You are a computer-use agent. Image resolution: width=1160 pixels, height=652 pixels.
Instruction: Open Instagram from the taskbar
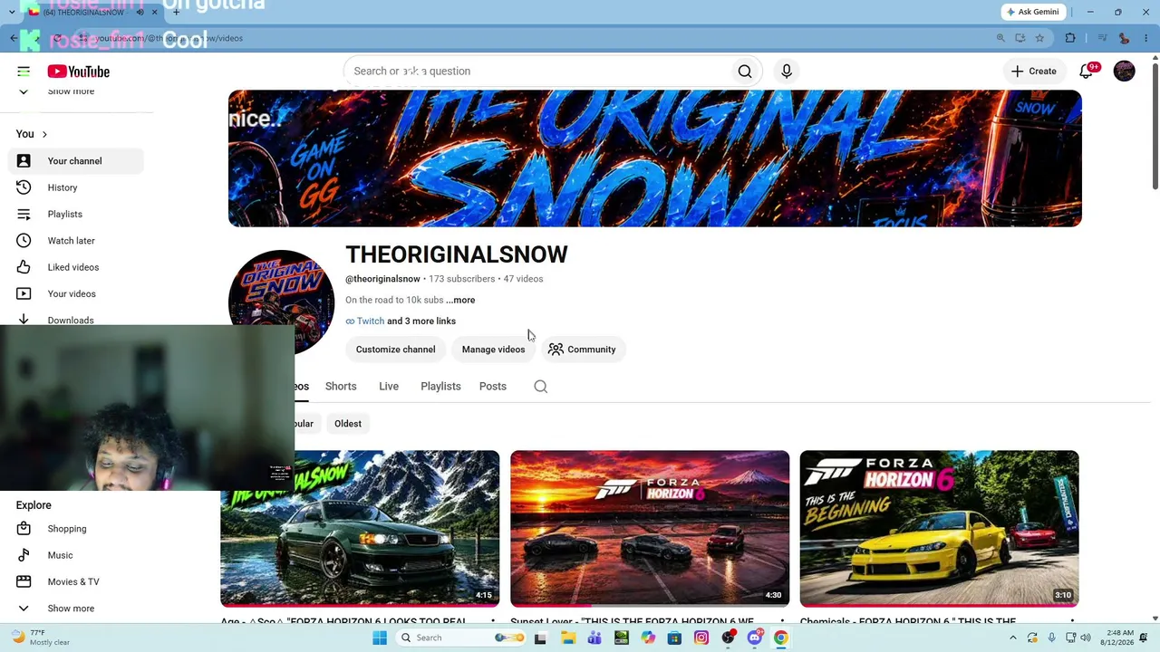[701, 638]
